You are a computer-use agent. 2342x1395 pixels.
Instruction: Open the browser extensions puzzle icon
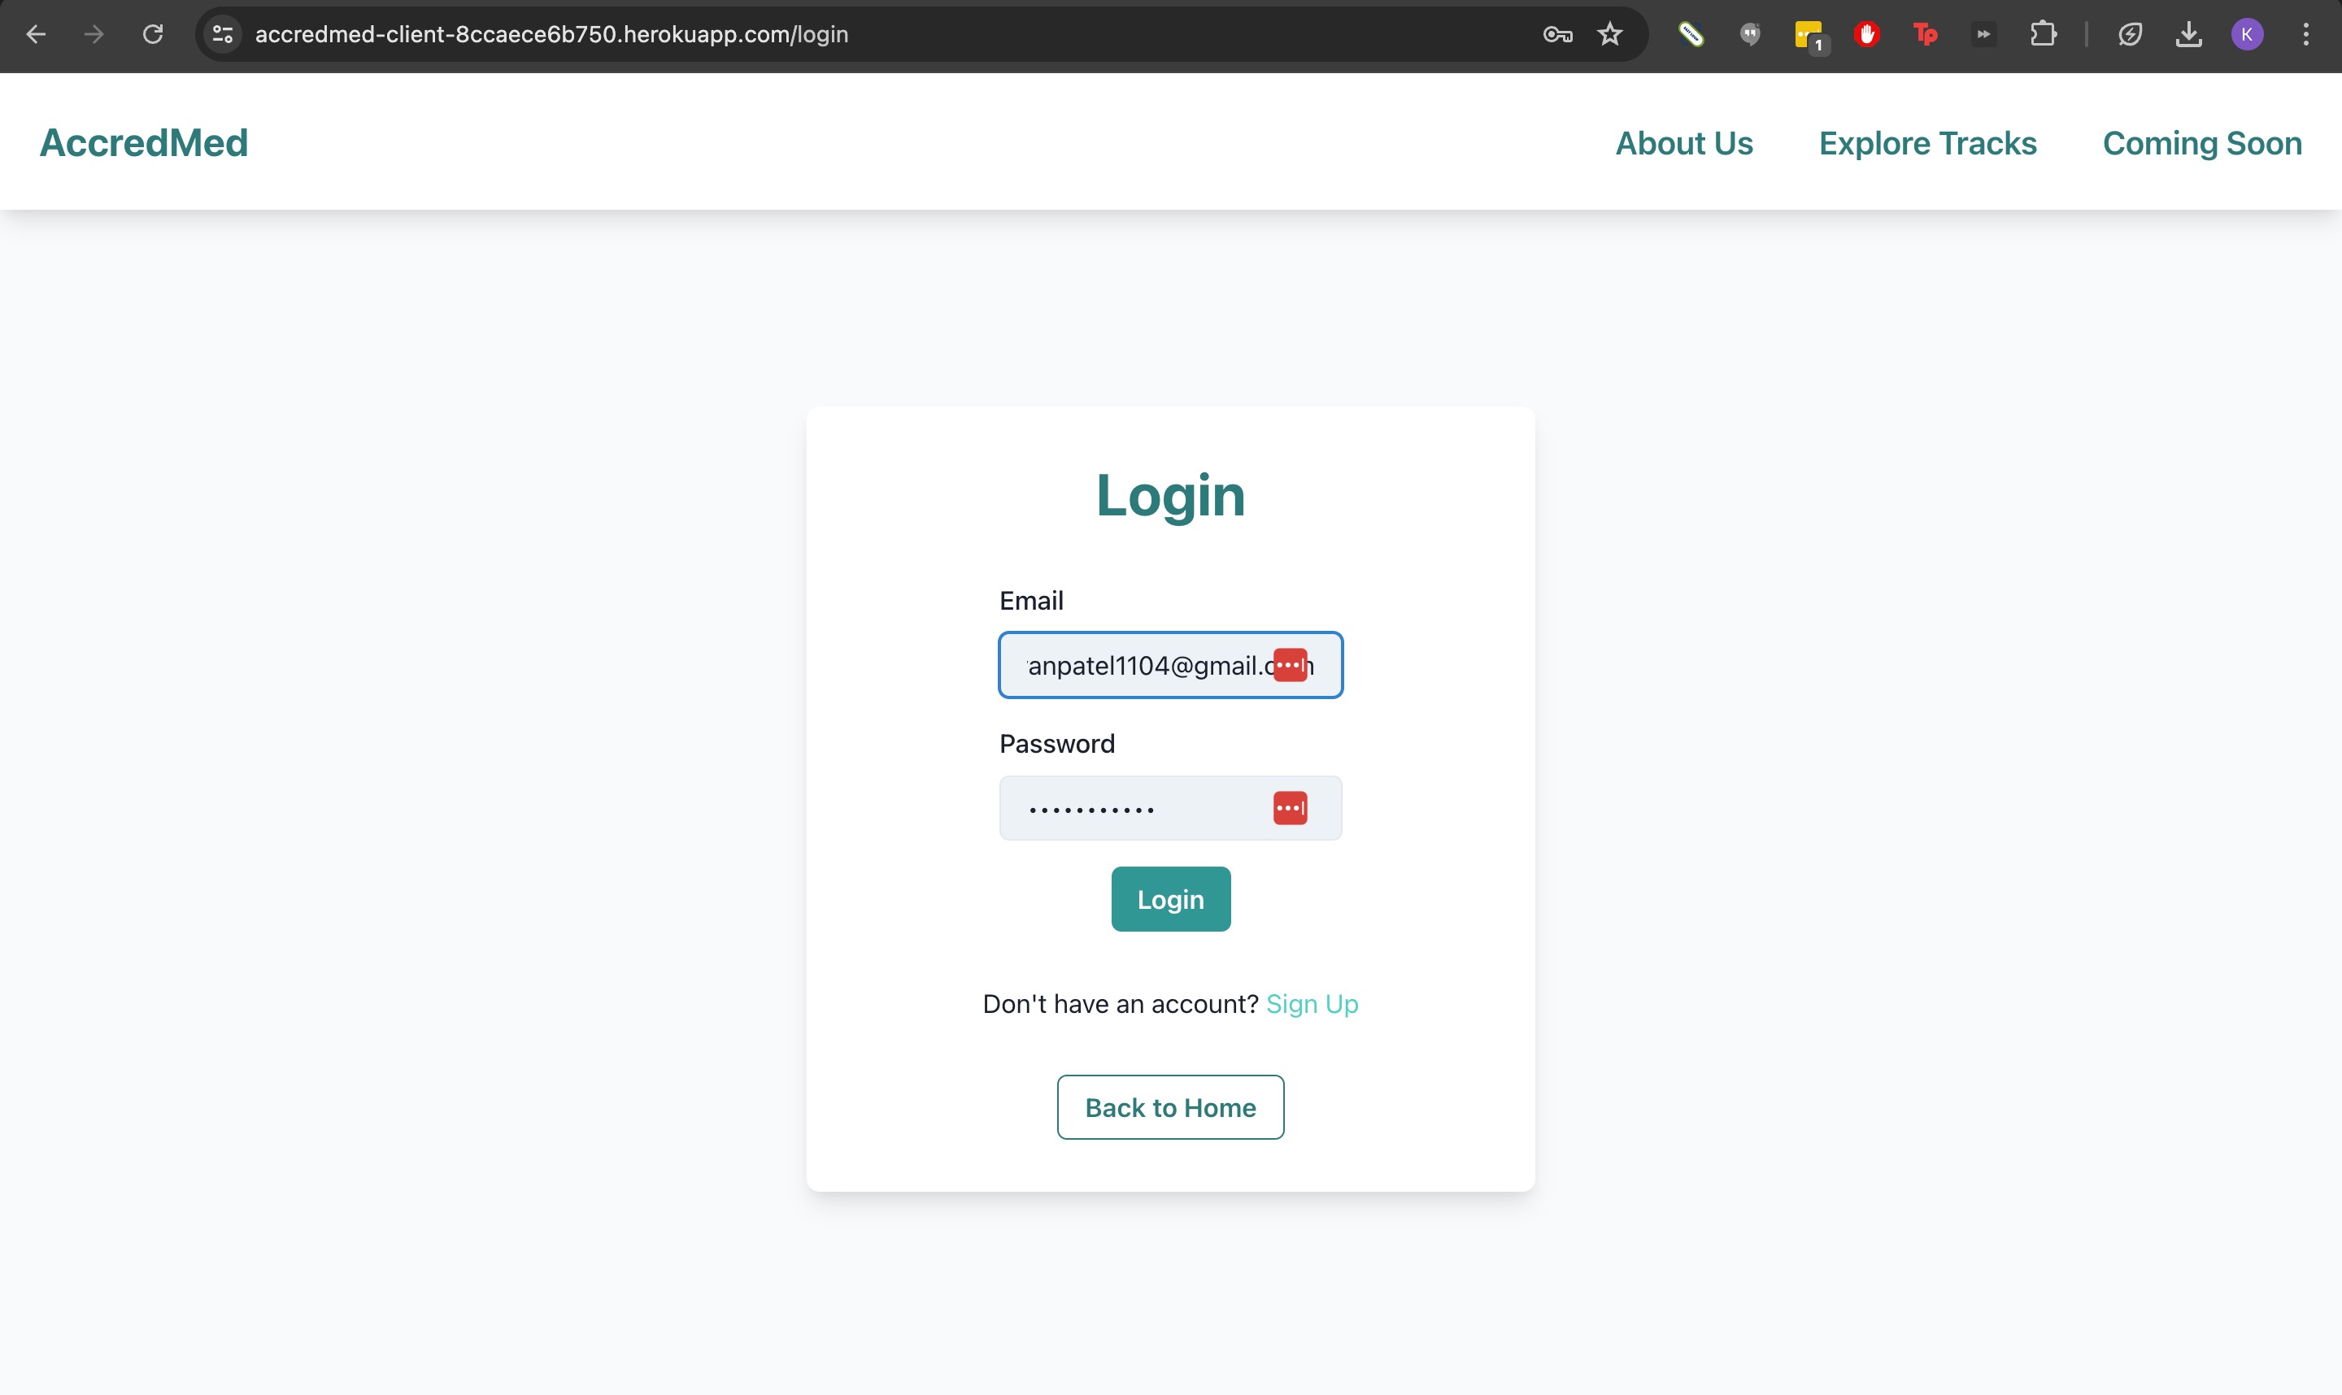2042,35
